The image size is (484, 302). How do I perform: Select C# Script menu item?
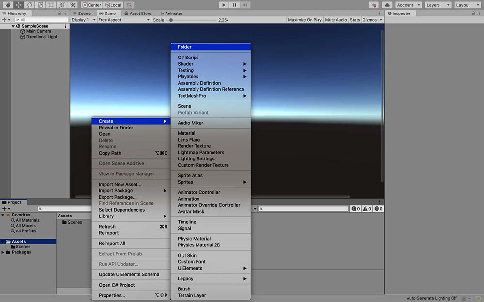click(x=188, y=58)
